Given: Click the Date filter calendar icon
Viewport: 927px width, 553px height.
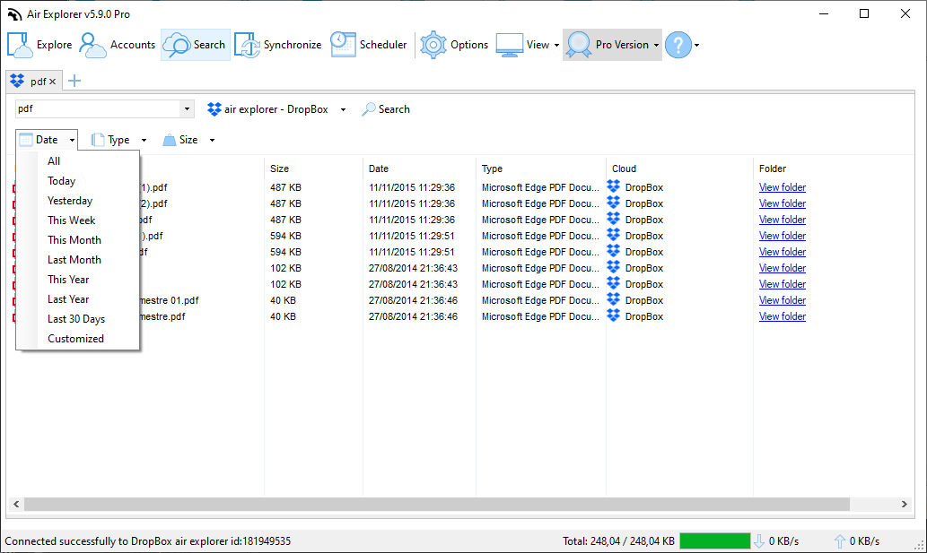Looking at the screenshot, I should pyautogui.click(x=26, y=139).
